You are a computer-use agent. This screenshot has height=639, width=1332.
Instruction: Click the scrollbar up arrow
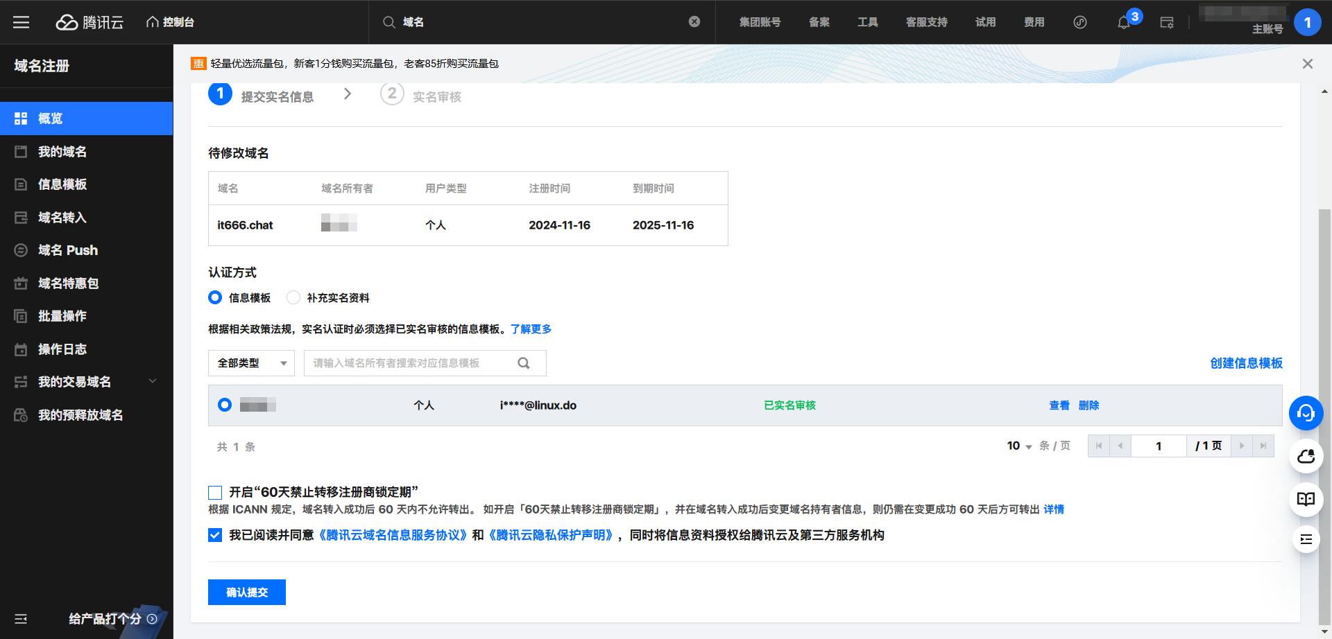[1324, 91]
